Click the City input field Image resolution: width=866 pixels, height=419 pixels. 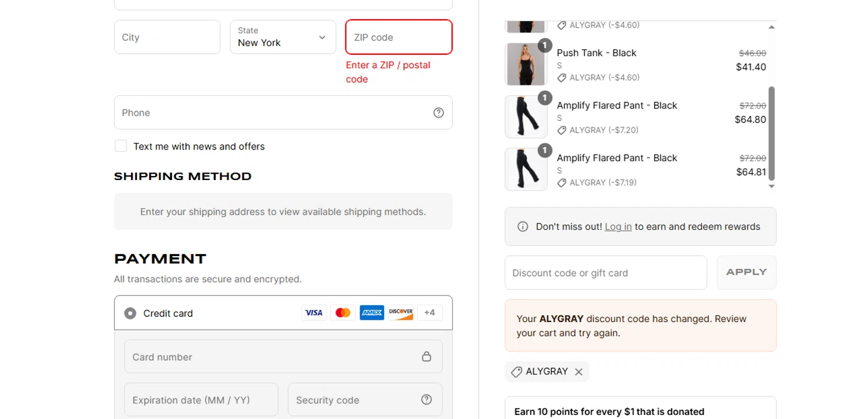[x=167, y=37]
